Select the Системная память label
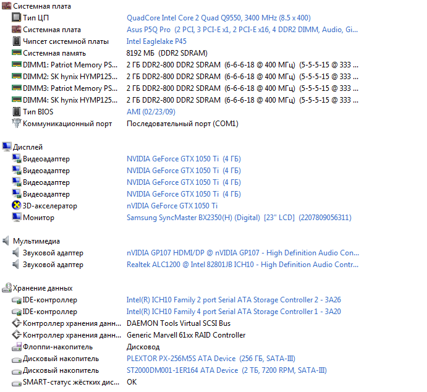 point(54,53)
